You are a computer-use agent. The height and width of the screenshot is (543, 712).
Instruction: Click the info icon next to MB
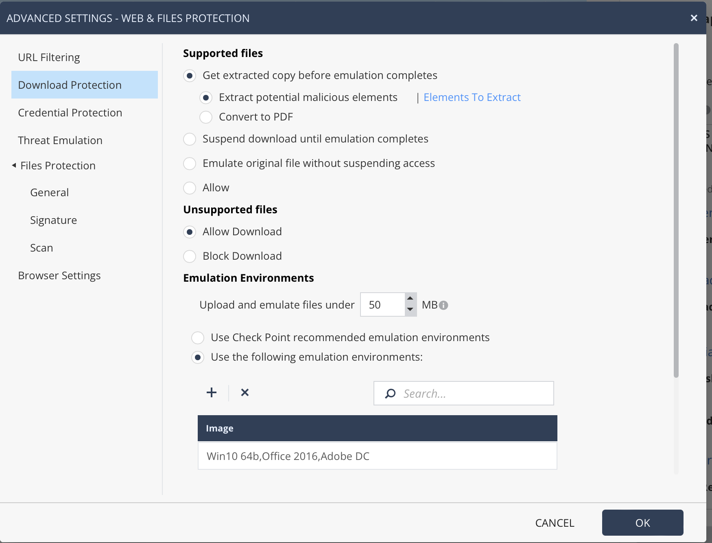tap(444, 305)
